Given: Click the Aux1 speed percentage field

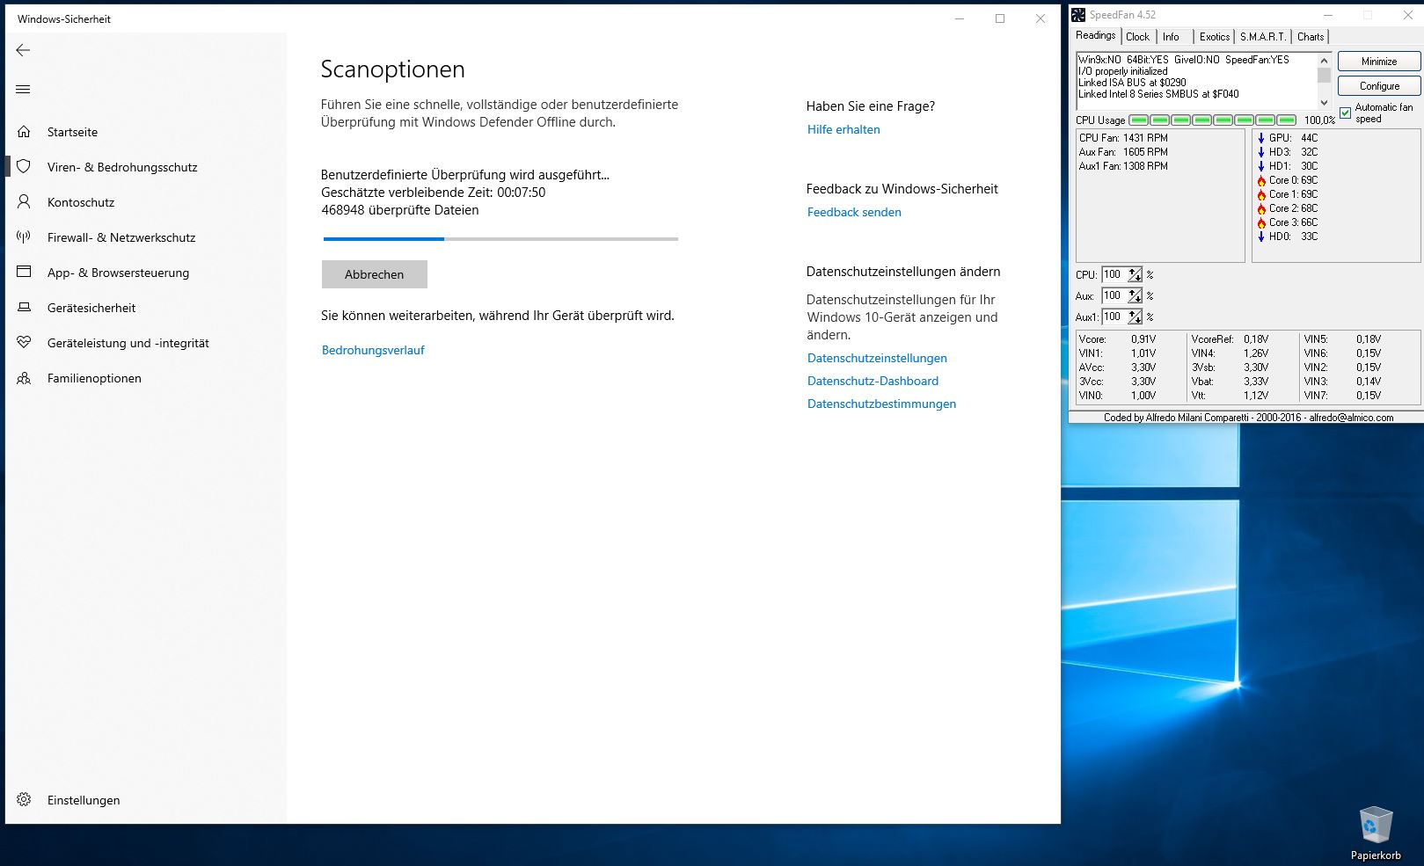Looking at the screenshot, I should click(x=1114, y=317).
